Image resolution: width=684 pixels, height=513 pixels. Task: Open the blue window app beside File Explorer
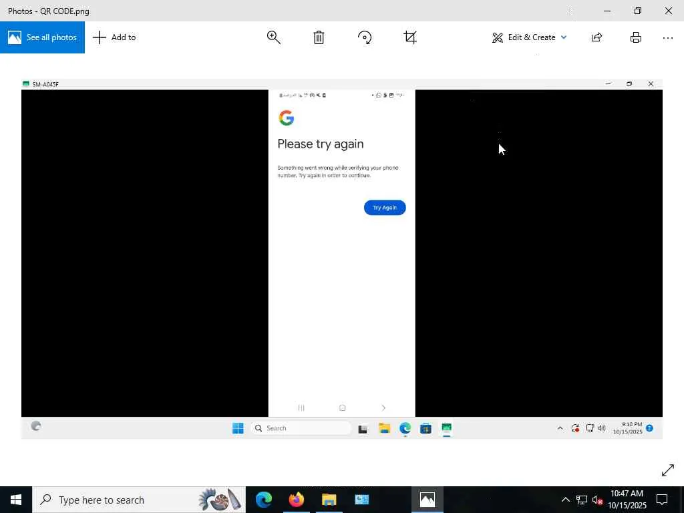[361, 500]
